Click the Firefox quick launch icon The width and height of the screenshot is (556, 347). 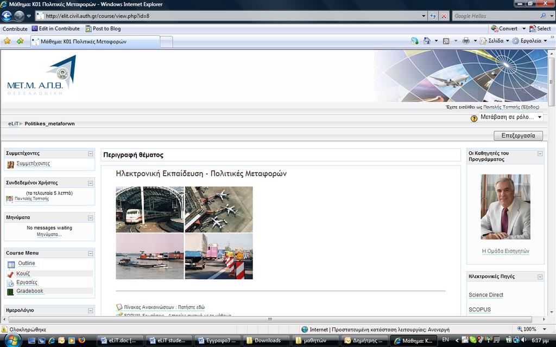pos(81,340)
